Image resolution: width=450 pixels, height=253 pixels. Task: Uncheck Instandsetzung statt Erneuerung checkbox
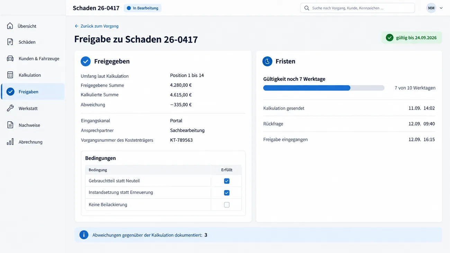tap(227, 193)
